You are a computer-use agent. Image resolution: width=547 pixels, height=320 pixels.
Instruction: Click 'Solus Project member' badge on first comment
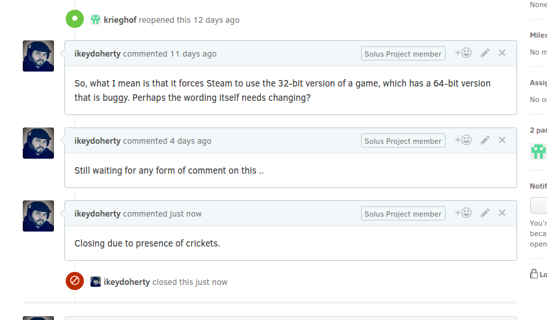click(x=403, y=54)
